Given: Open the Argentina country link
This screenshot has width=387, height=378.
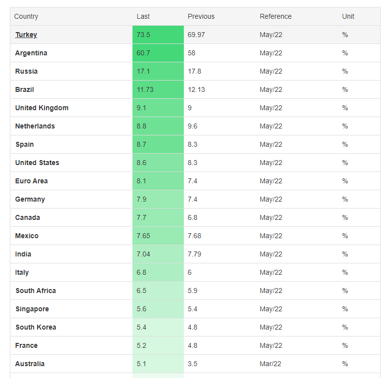Looking at the screenshot, I should [x=31, y=53].
